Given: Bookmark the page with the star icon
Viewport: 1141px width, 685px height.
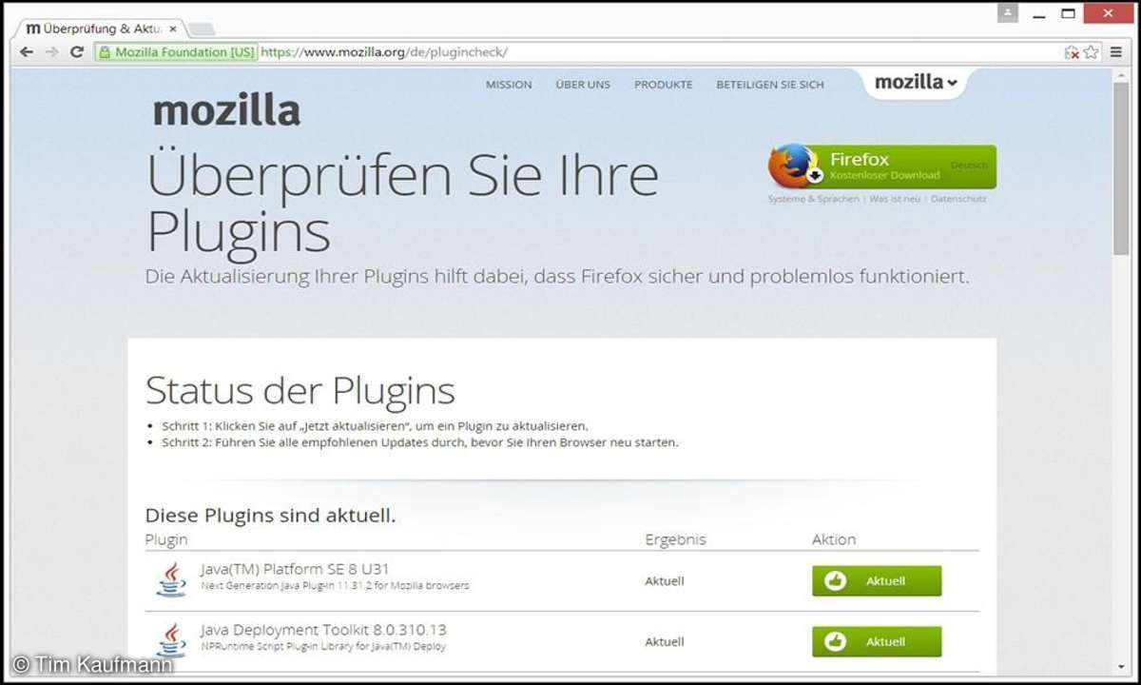Looking at the screenshot, I should (1091, 52).
